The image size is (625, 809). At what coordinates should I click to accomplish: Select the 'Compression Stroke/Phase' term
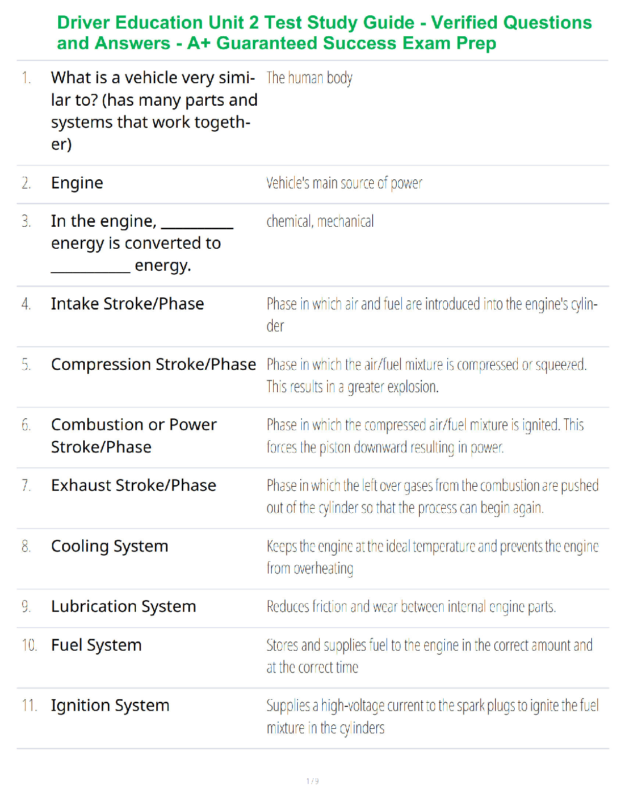coord(154,365)
